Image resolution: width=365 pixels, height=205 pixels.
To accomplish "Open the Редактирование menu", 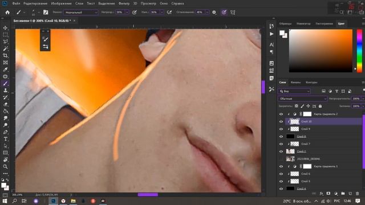I will click(35, 3).
